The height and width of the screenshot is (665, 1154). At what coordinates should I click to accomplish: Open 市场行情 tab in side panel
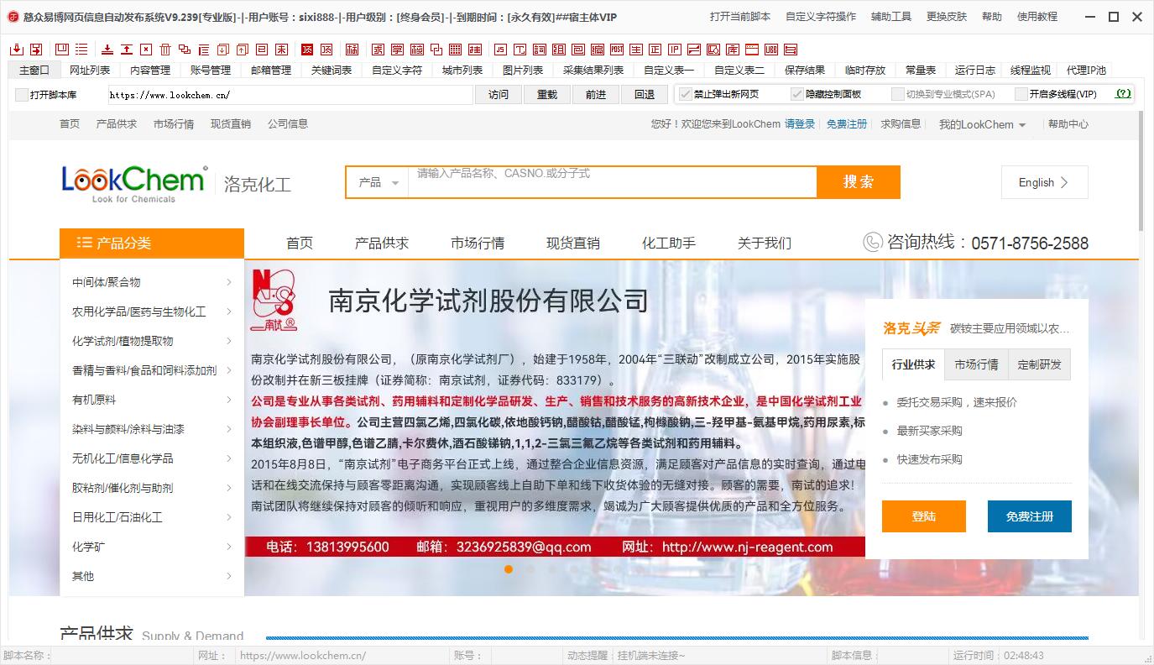[976, 364]
